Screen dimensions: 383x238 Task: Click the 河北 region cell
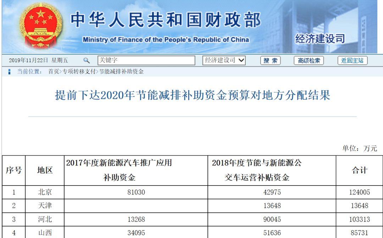pyautogui.click(x=45, y=219)
